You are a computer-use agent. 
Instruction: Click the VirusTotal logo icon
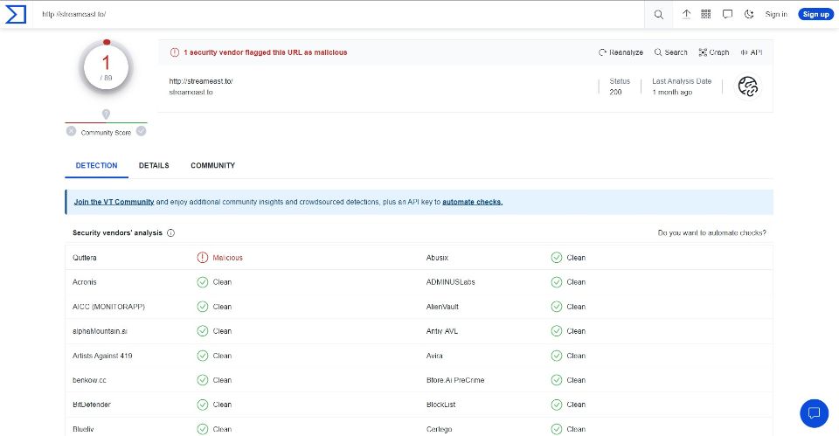[x=16, y=15]
